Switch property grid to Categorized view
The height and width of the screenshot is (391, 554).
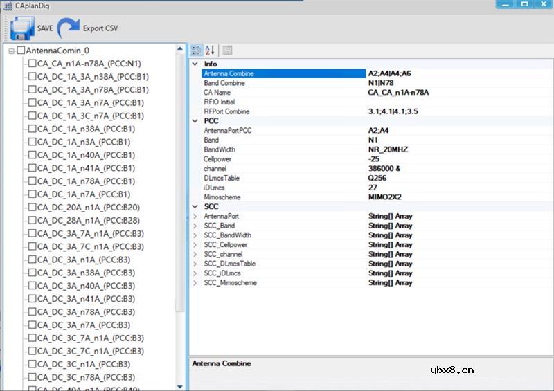[x=196, y=51]
